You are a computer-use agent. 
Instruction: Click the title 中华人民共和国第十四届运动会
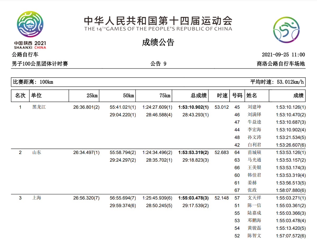click(x=158, y=20)
